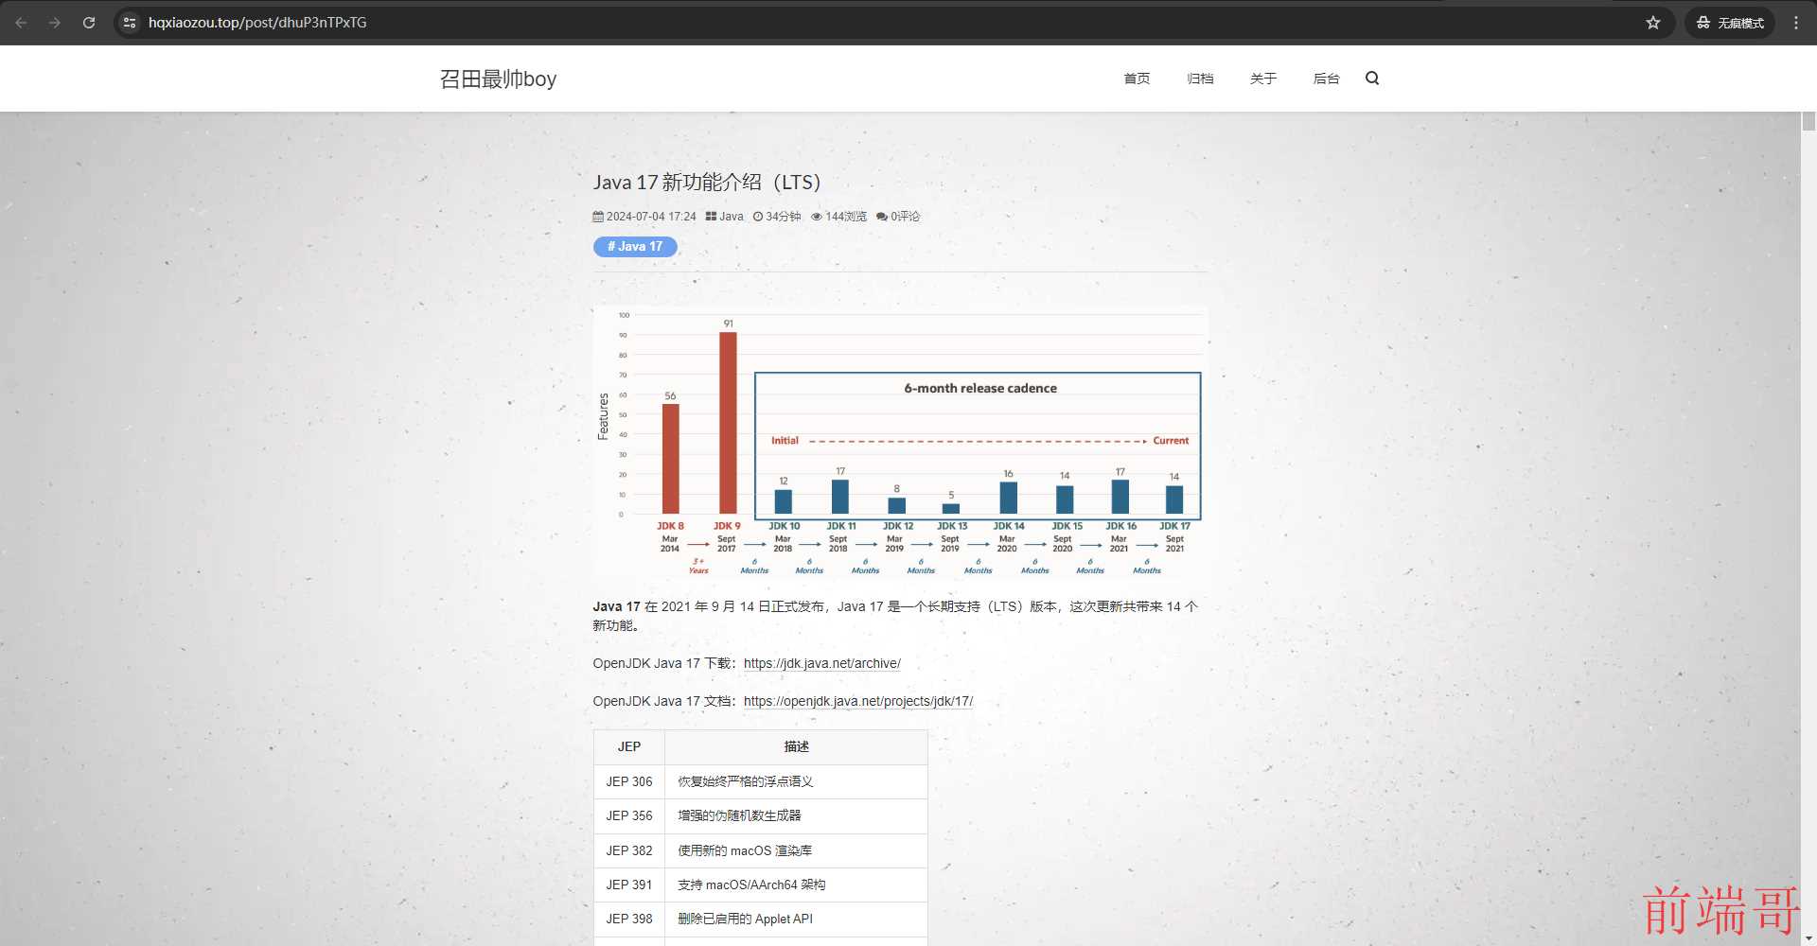Open the browser three-dot menu
Screen dimensions: 1817x946
(1796, 23)
